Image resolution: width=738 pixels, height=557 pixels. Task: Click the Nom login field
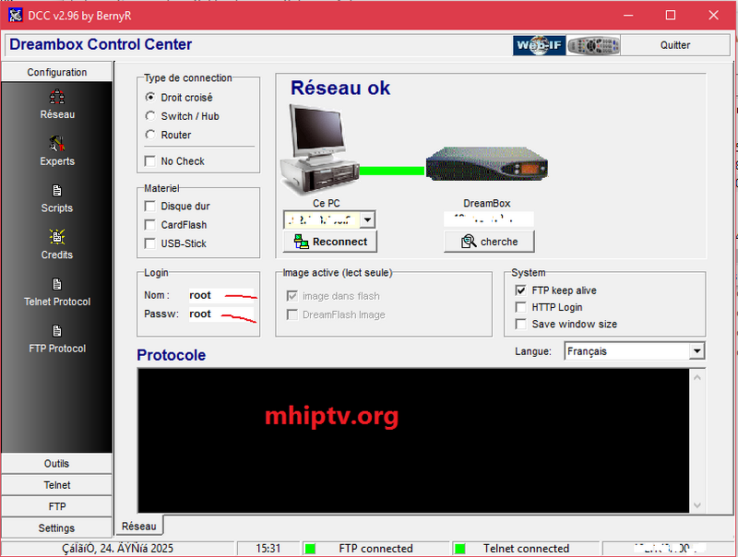click(221, 295)
